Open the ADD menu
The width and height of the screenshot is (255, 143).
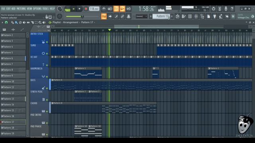14,9
